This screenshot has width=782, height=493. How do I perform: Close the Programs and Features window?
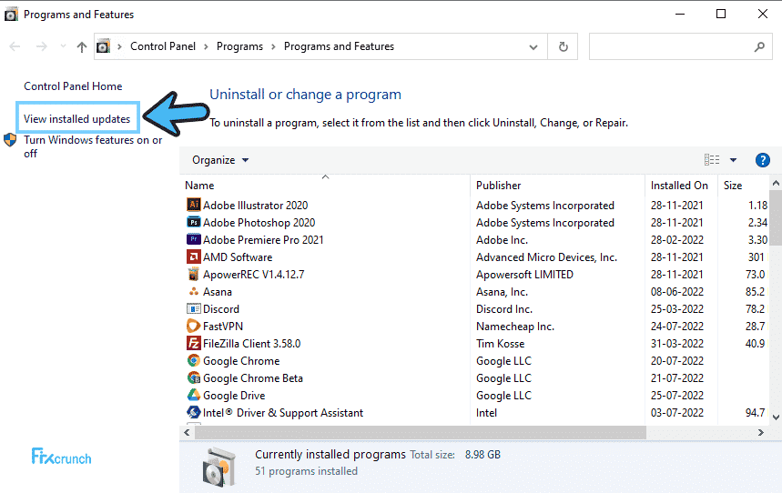[763, 14]
